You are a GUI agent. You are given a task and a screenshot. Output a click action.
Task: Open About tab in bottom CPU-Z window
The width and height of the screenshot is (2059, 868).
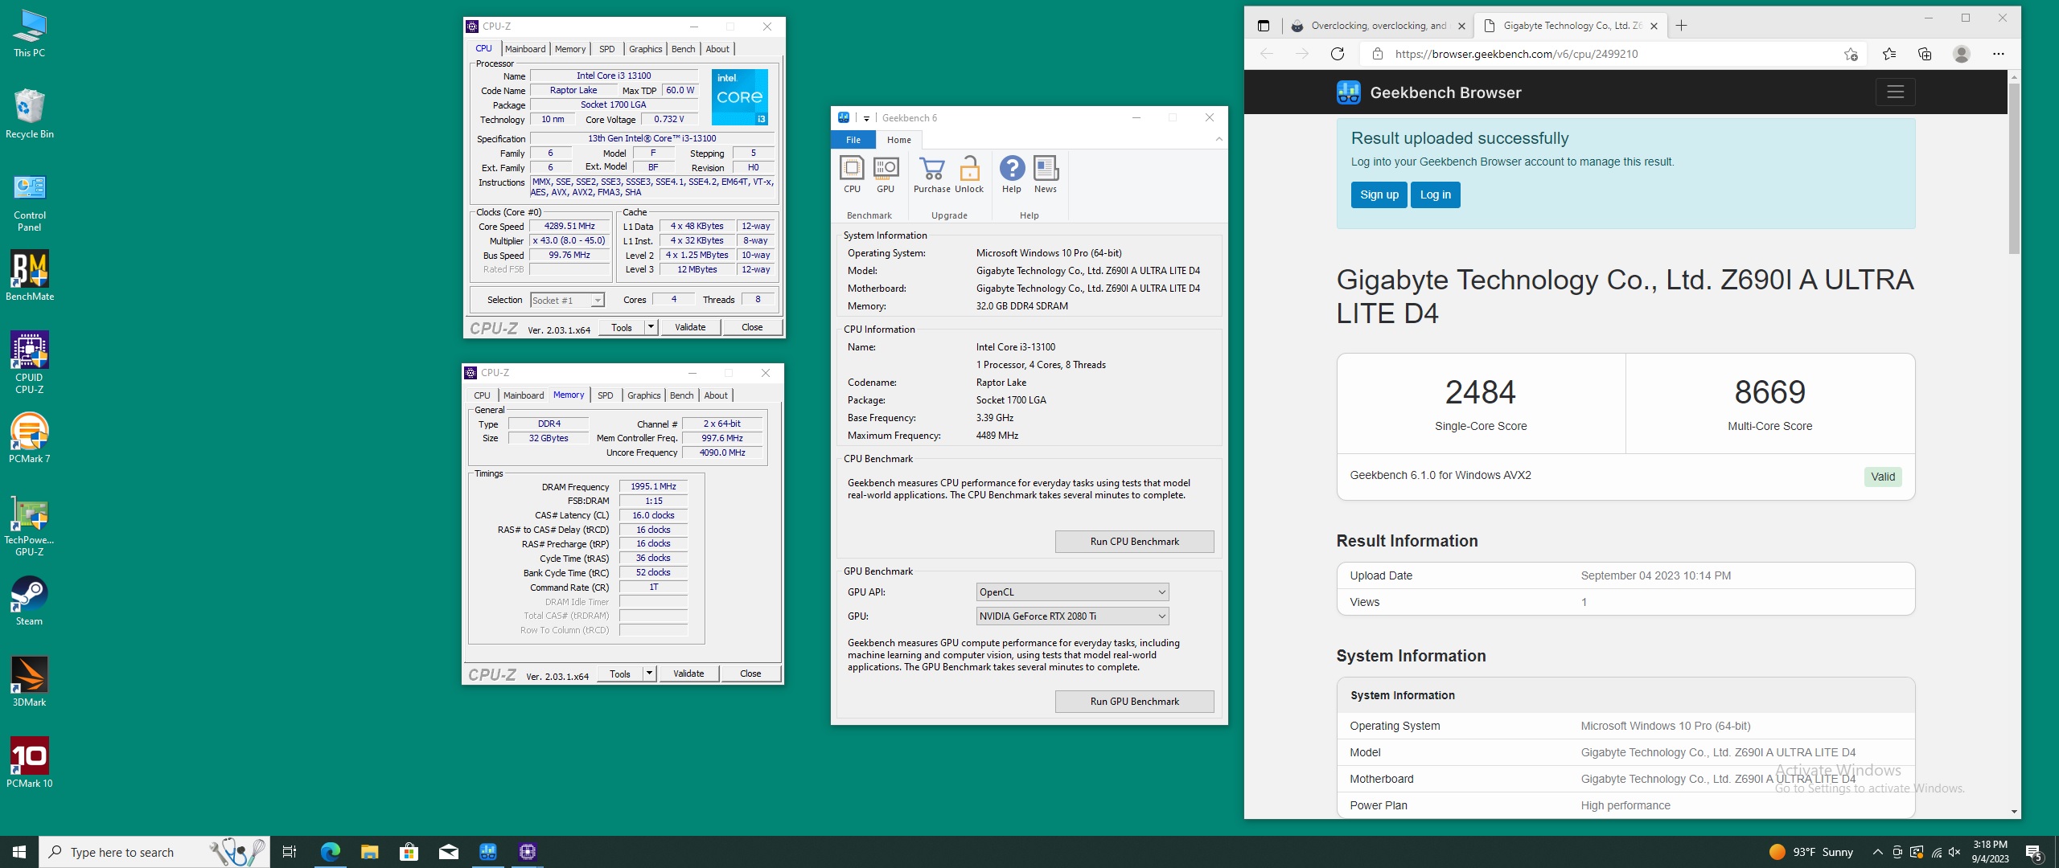716,395
